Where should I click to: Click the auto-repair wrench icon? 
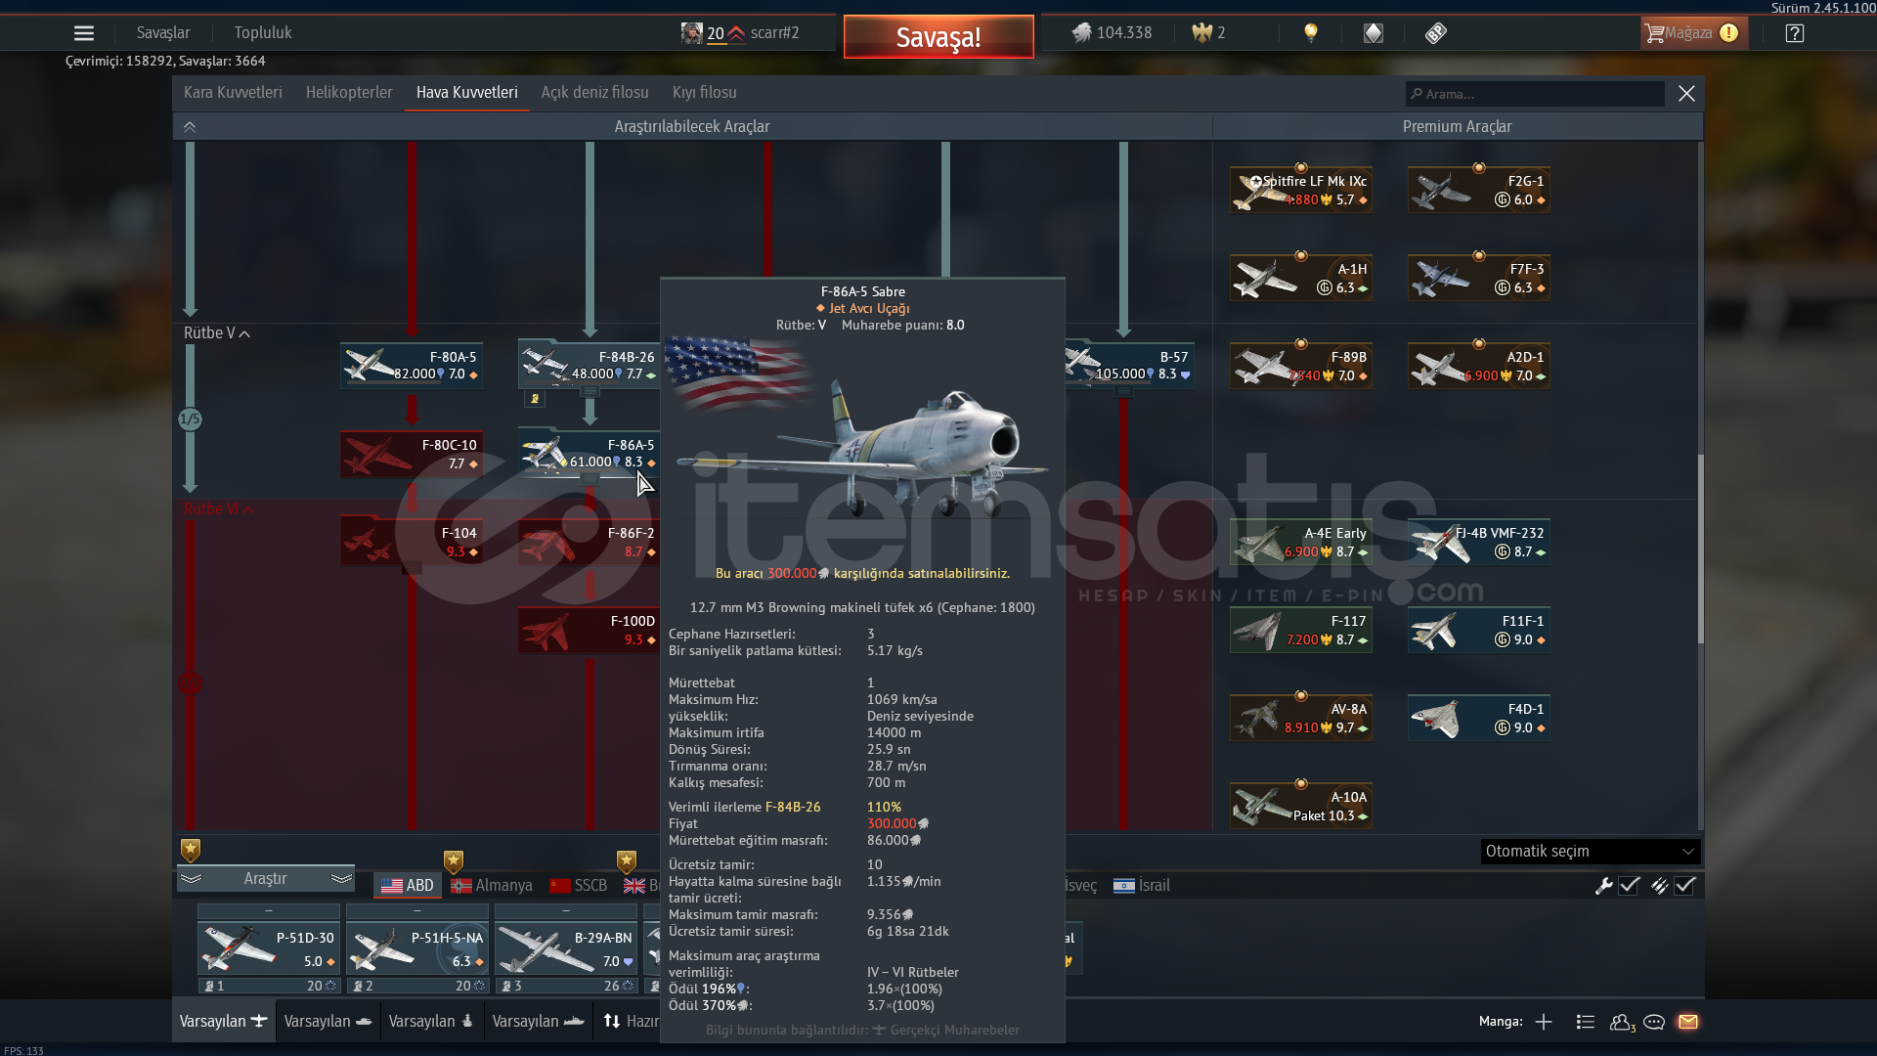[1603, 886]
